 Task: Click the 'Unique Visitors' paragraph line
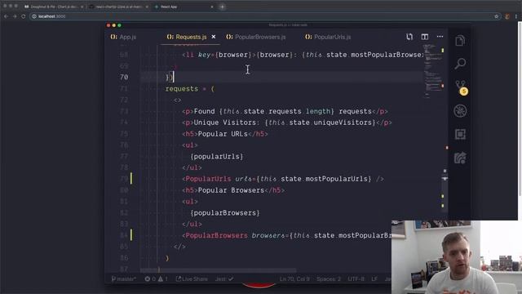(x=286, y=122)
